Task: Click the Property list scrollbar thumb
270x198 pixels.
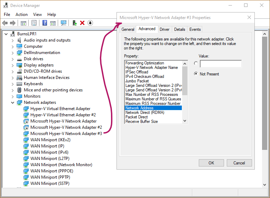Action: point(185,81)
